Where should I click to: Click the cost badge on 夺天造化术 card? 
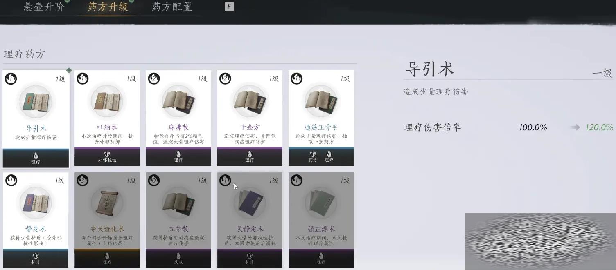point(82,180)
